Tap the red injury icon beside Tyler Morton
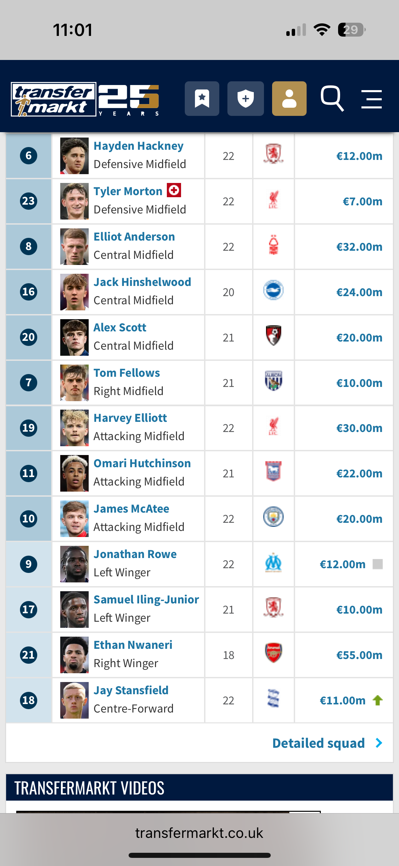The height and width of the screenshot is (866, 399). click(174, 190)
